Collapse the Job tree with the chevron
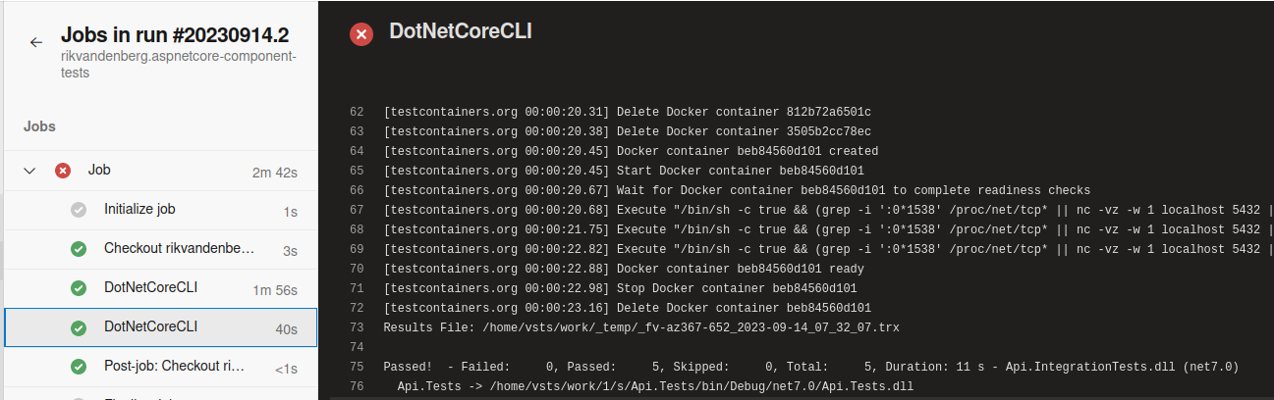Image resolution: width=1274 pixels, height=400 pixels. (x=30, y=171)
